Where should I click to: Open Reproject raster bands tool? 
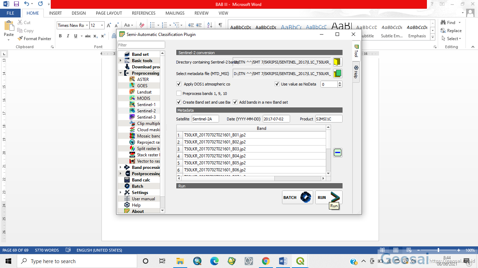145,142
